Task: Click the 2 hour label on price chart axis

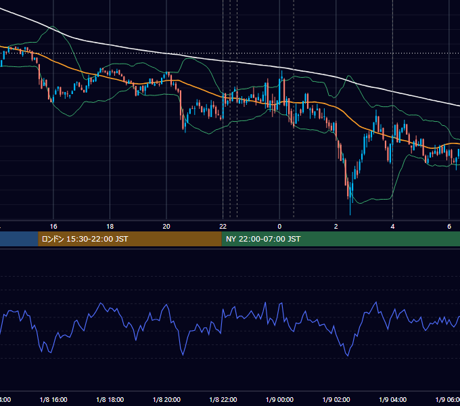Action: (x=336, y=227)
